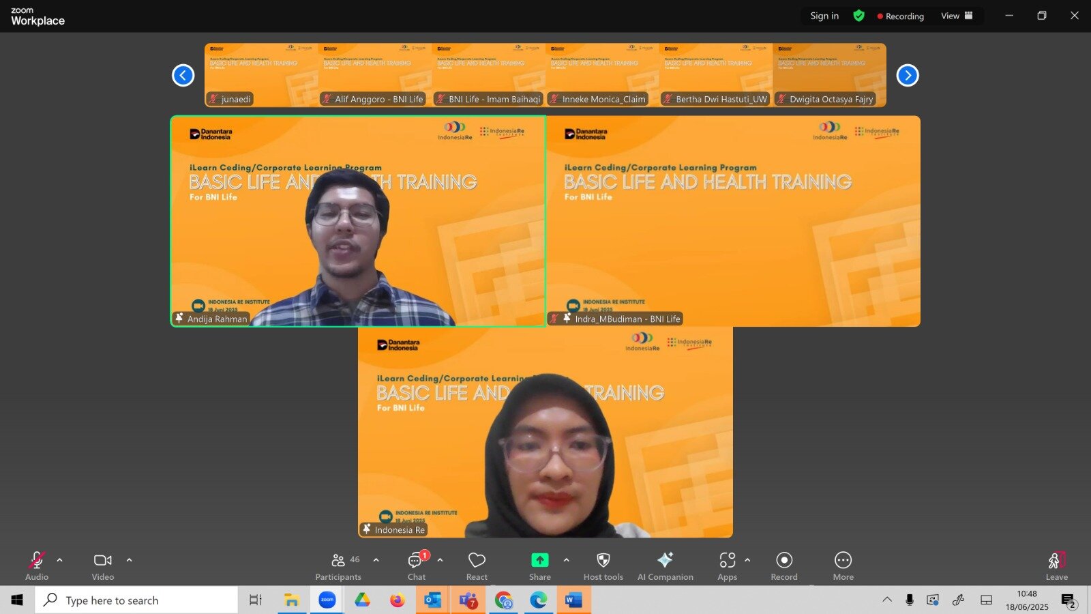Toggle the Video camera button
This screenshot has width=1091, height=614.
point(103,566)
